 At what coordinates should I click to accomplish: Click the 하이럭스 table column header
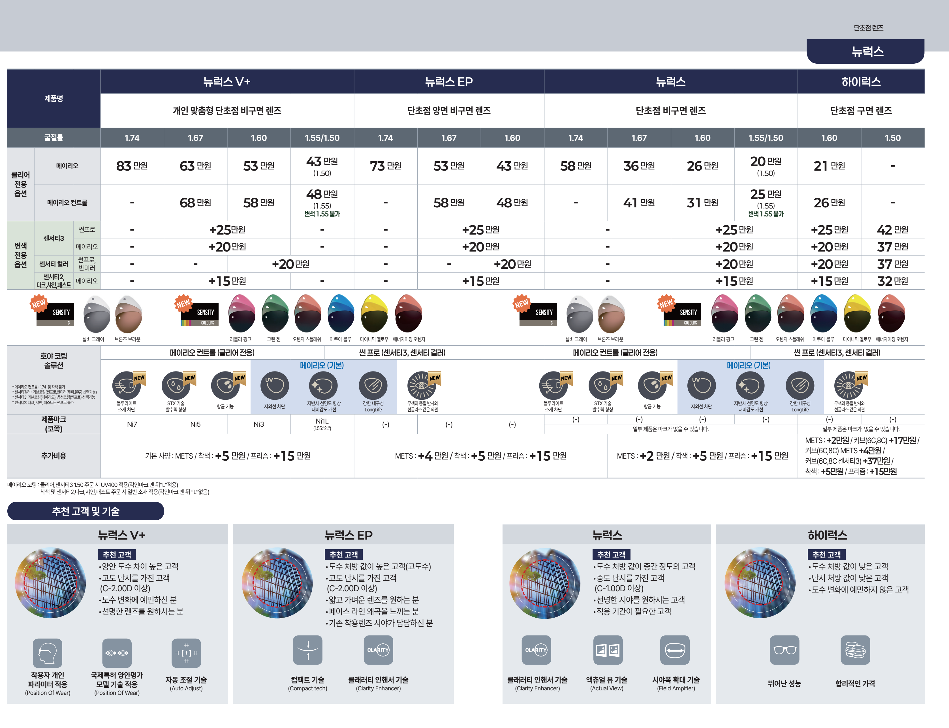[861, 81]
